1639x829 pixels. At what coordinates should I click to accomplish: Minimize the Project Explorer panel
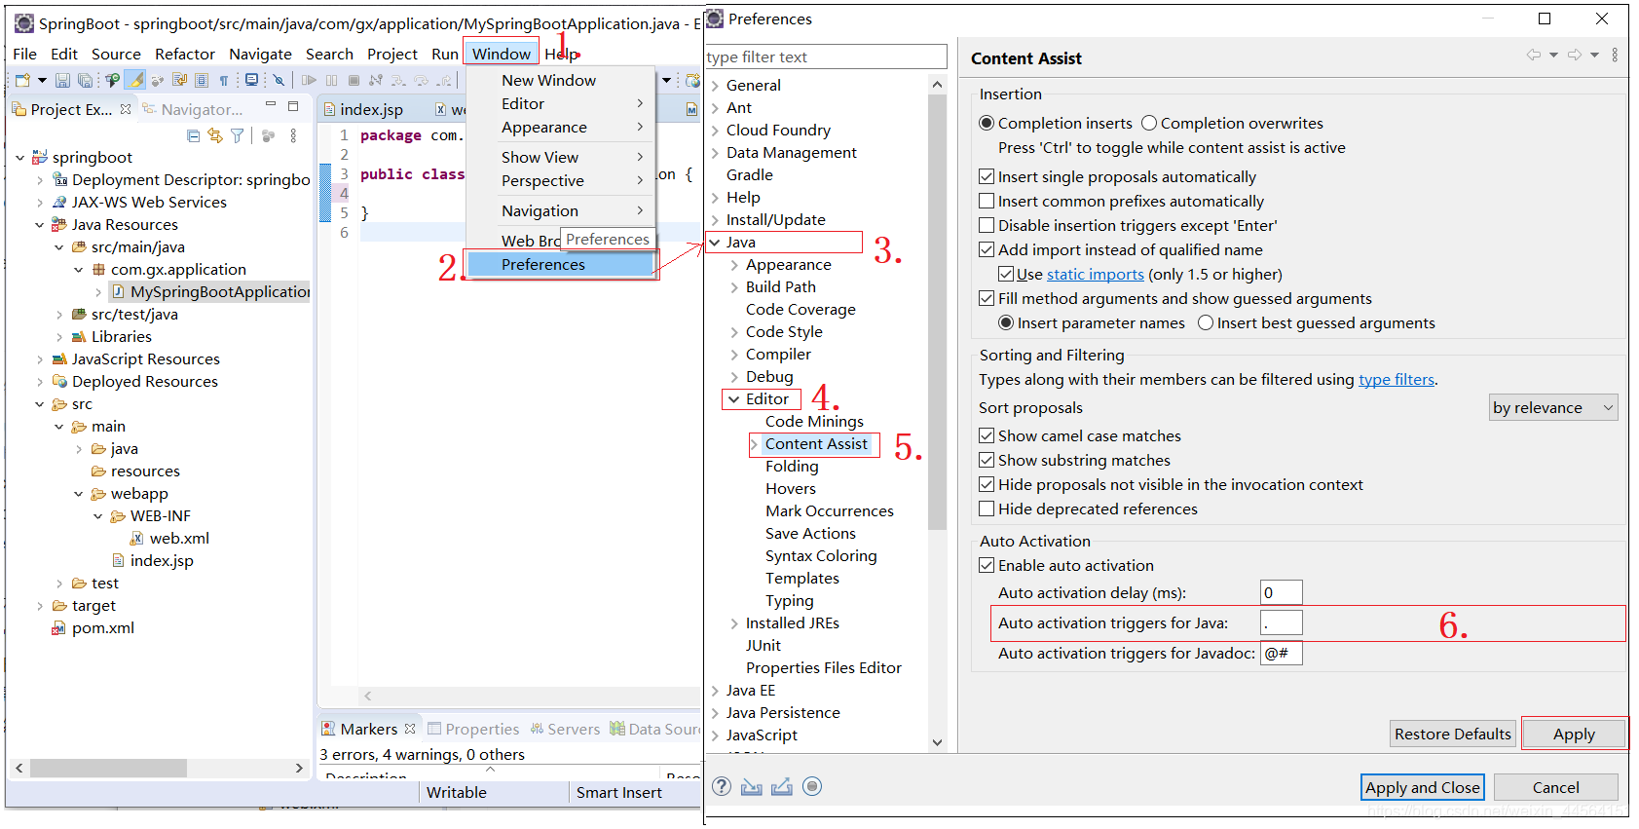[x=271, y=105]
